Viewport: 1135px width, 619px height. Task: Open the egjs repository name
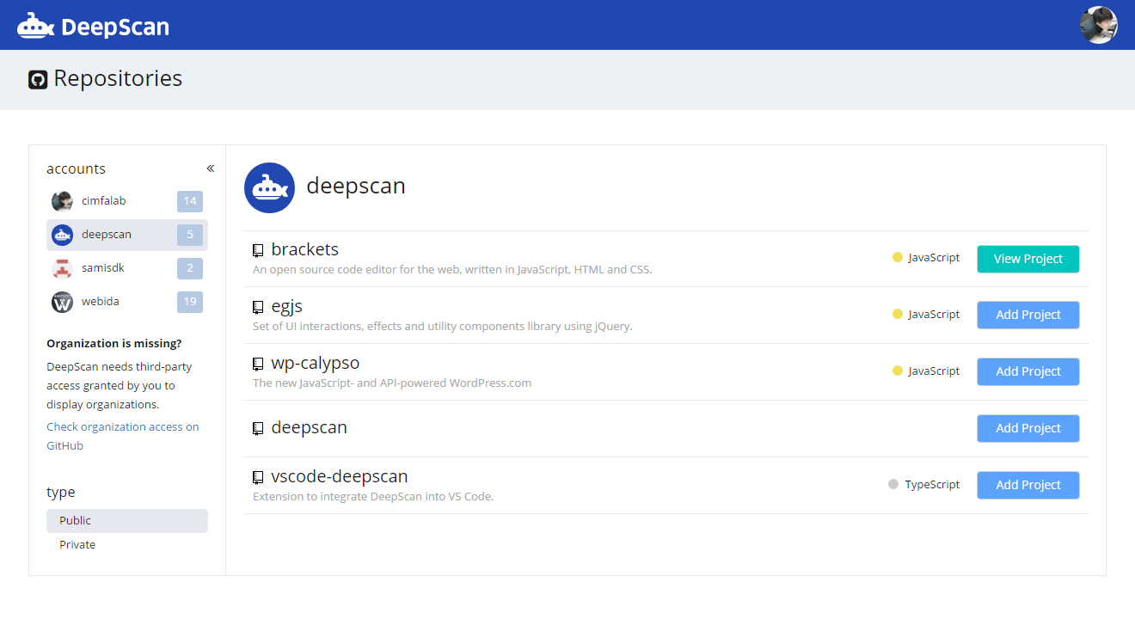pos(287,306)
